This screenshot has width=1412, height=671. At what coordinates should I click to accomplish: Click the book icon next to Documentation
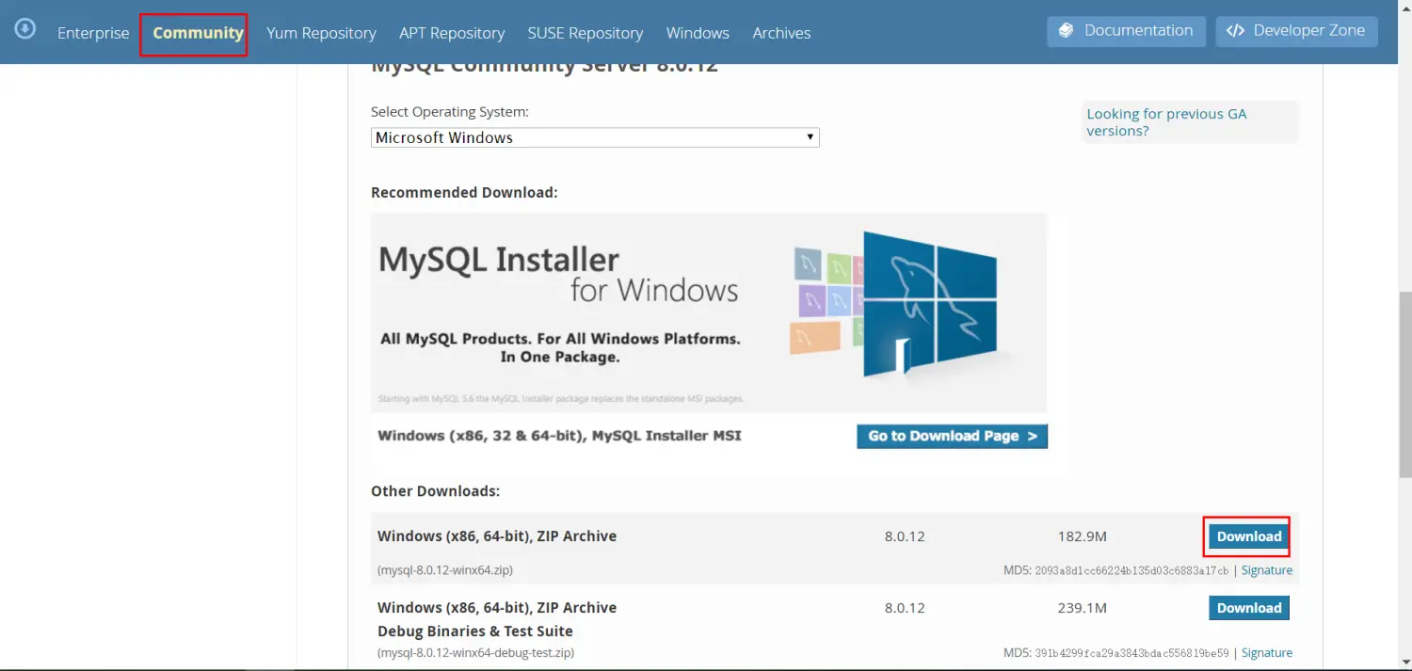[x=1066, y=31]
